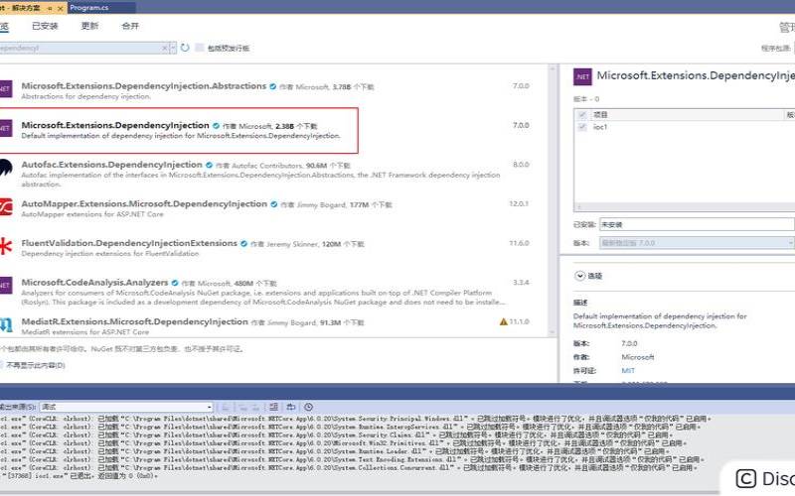Open the 浏览 (Browse) tab
Image resolution: width=795 pixels, height=496 pixels.
4,27
